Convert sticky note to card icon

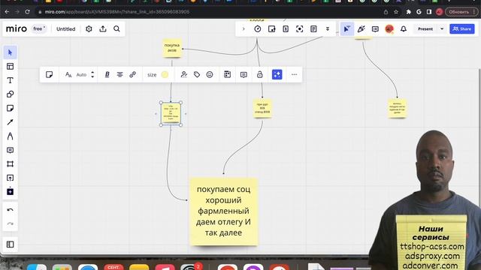tap(227, 75)
